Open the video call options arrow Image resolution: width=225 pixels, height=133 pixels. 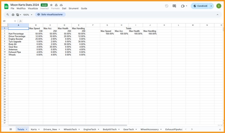[187, 6]
